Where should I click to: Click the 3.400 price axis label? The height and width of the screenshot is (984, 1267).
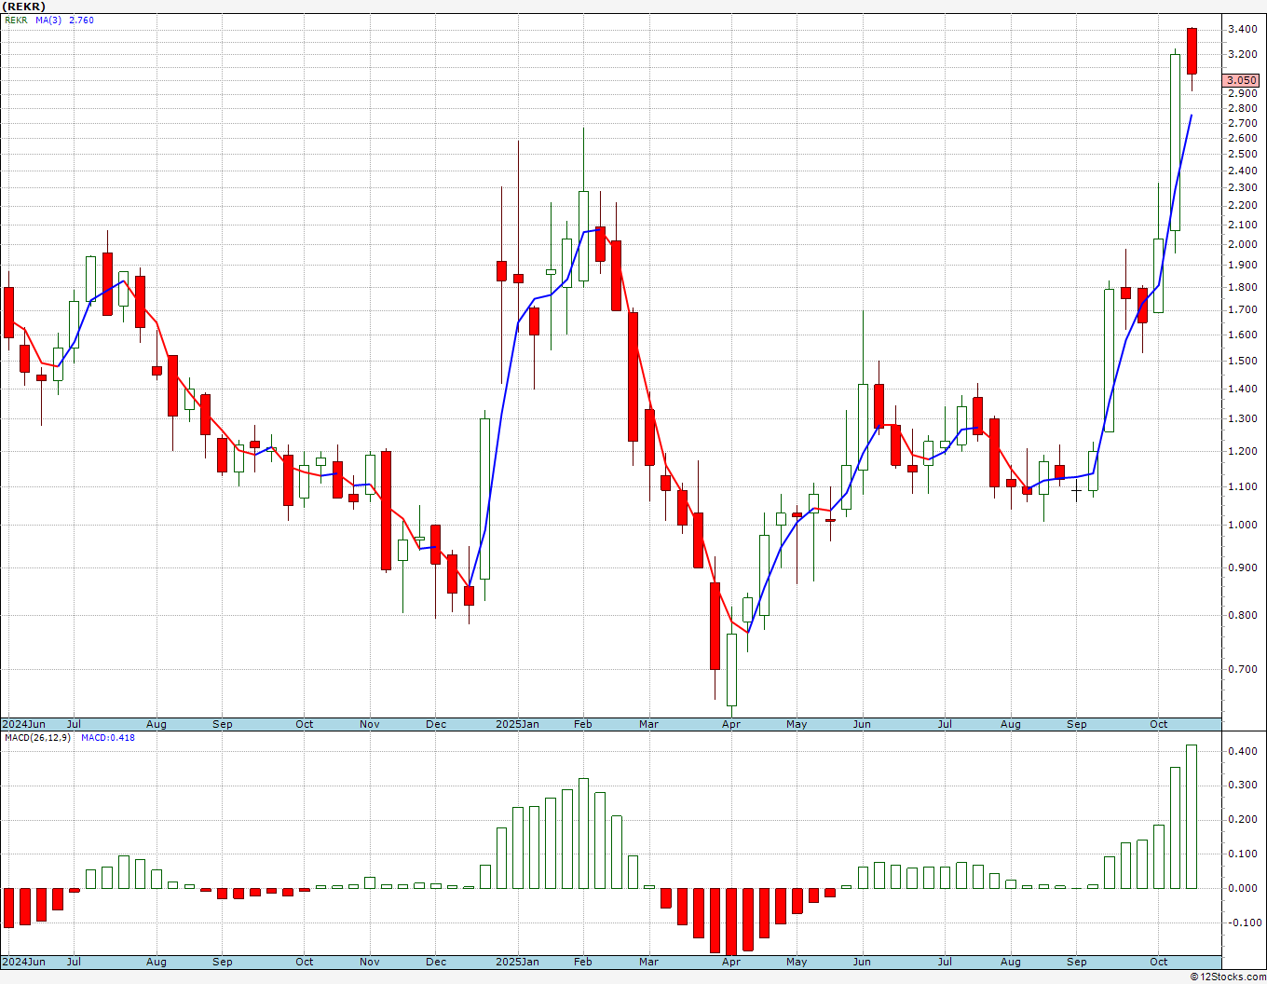tap(1243, 30)
